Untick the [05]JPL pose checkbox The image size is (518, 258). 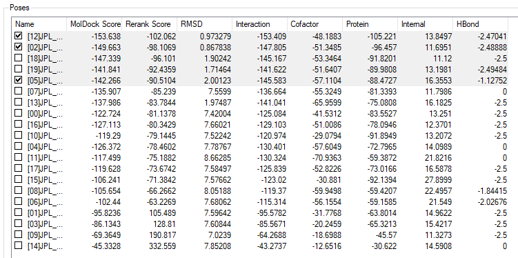[19, 80]
